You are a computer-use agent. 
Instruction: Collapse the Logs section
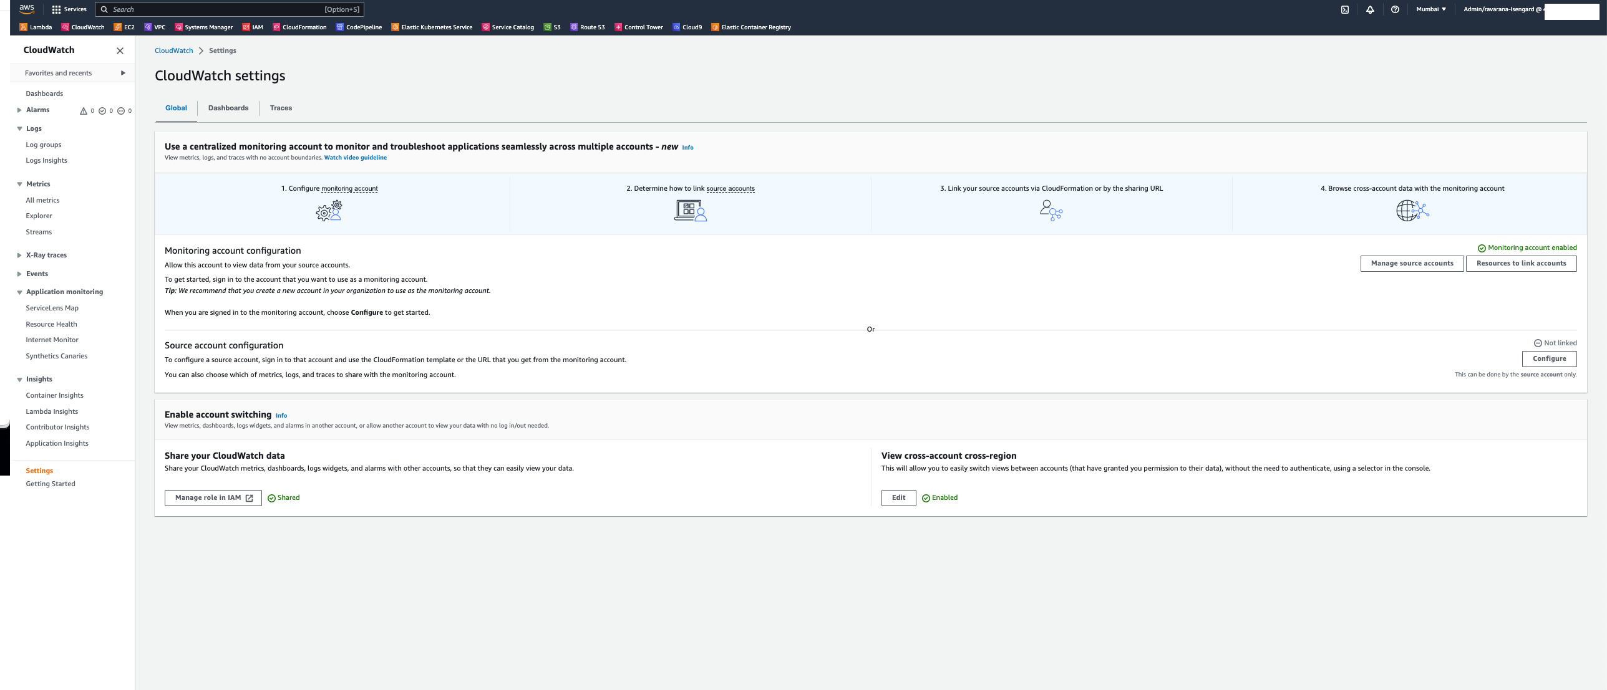pyautogui.click(x=19, y=128)
